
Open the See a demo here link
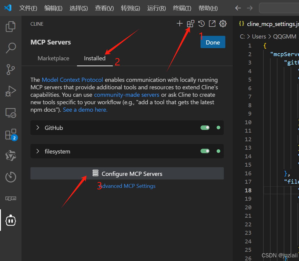point(85,110)
